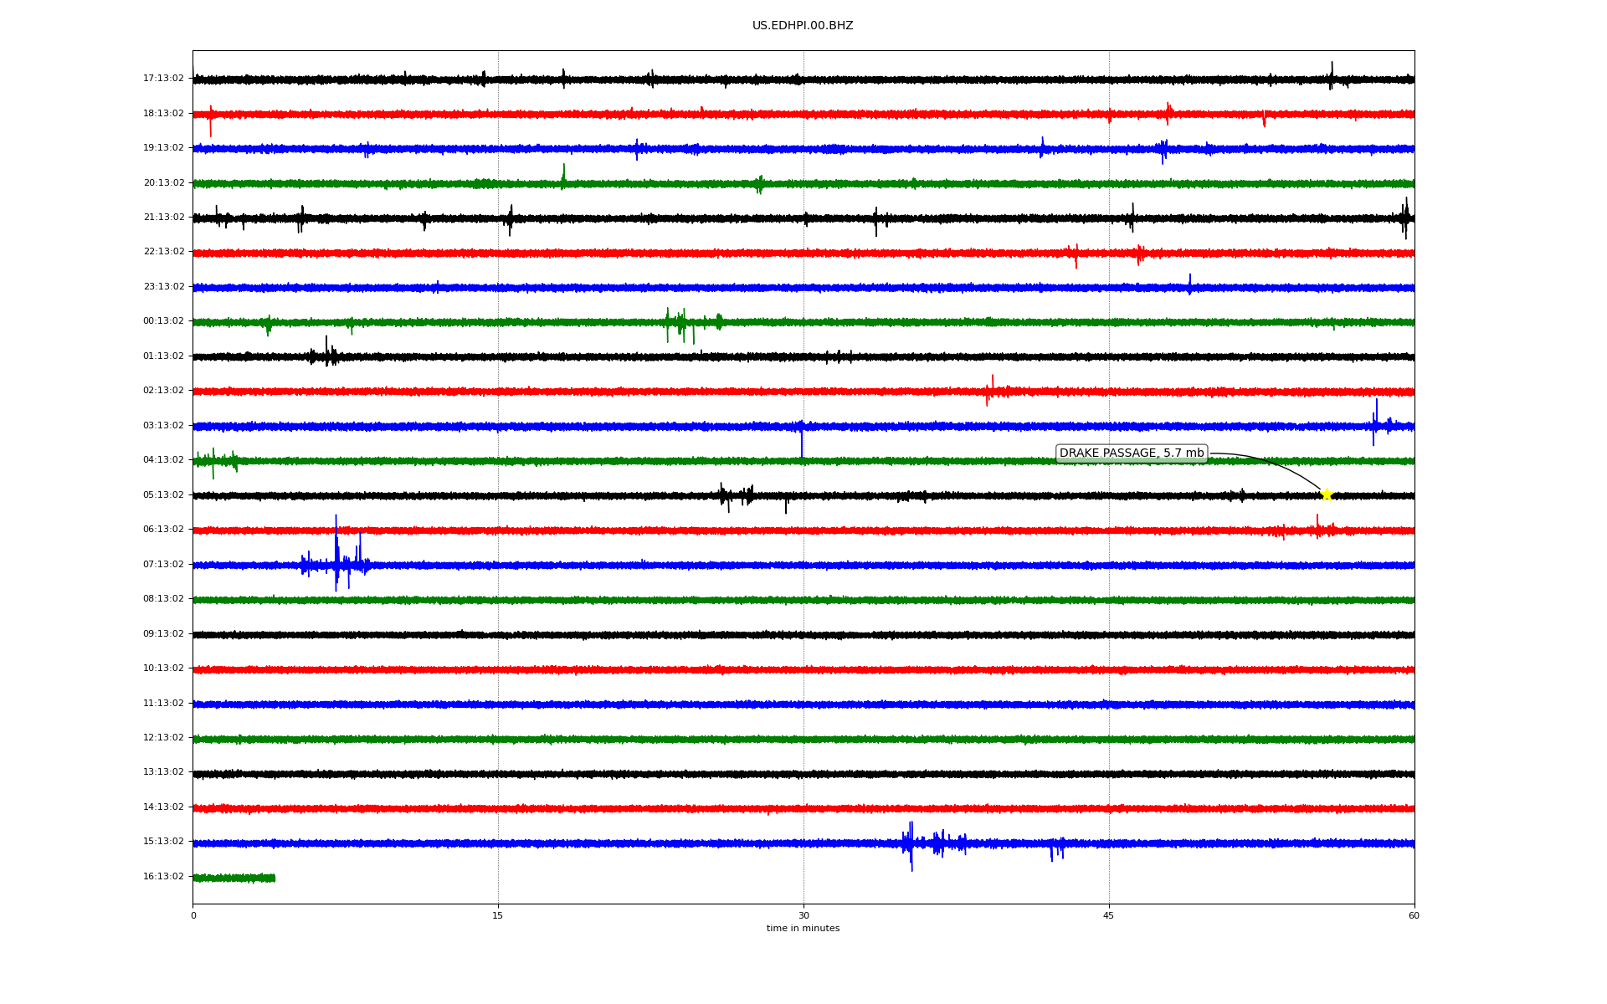The width and height of the screenshot is (1607, 1004).
Task: Click the 17:13:02 time label
Action: click(163, 79)
